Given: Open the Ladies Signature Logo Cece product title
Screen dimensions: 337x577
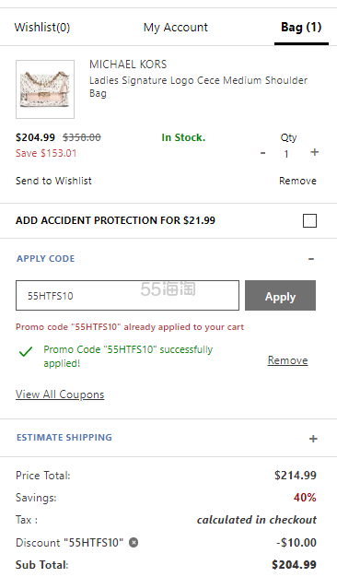Looking at the screenshot, I should pyautogui.click(x=199, y=87).
